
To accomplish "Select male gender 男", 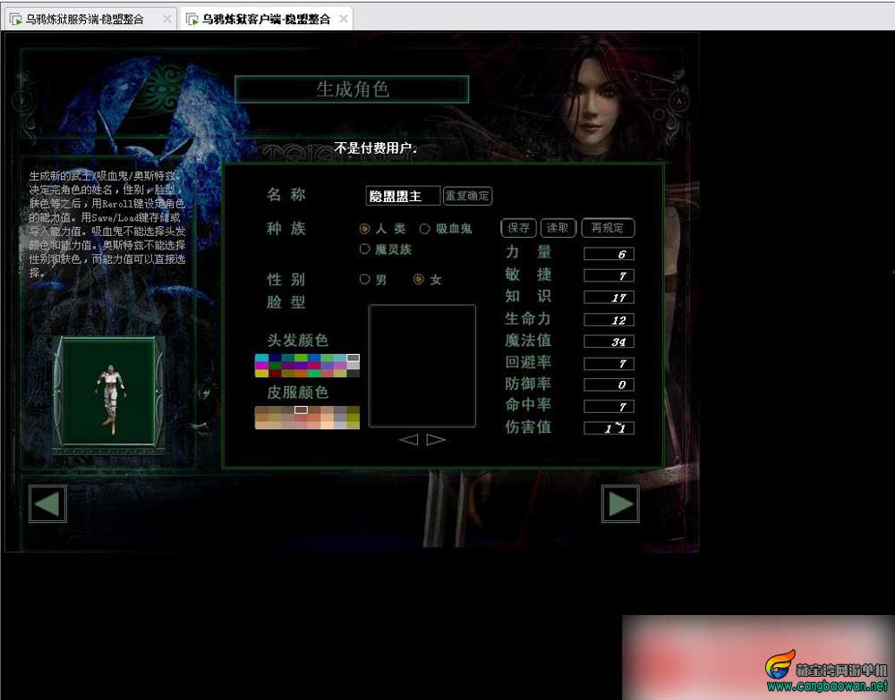I will point(365,279).
